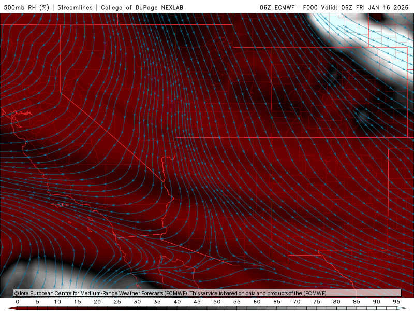Click the "F000" forecast hour text

click(x=310, y=7)
